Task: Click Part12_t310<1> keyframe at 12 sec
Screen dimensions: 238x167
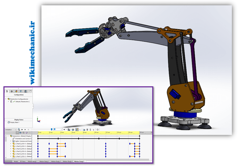Action: (x=106, y=144)
